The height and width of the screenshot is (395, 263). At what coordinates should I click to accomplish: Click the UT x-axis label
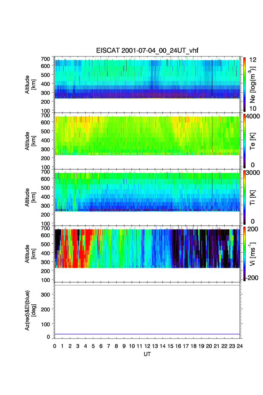tap(147, 354)
